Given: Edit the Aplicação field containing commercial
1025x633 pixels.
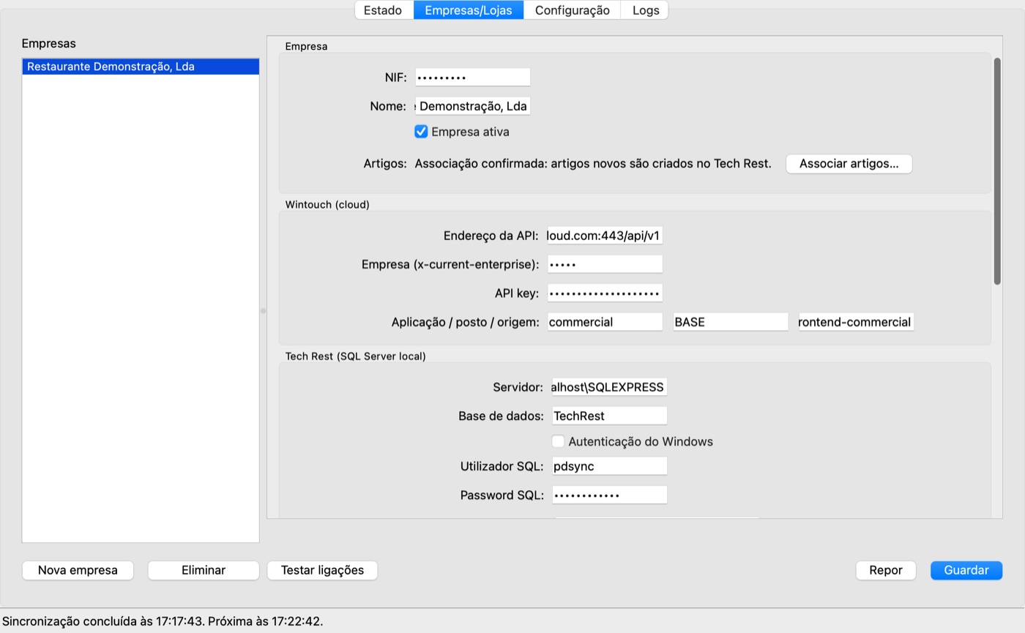Looking at the screenshot, I should click(605, 322).
